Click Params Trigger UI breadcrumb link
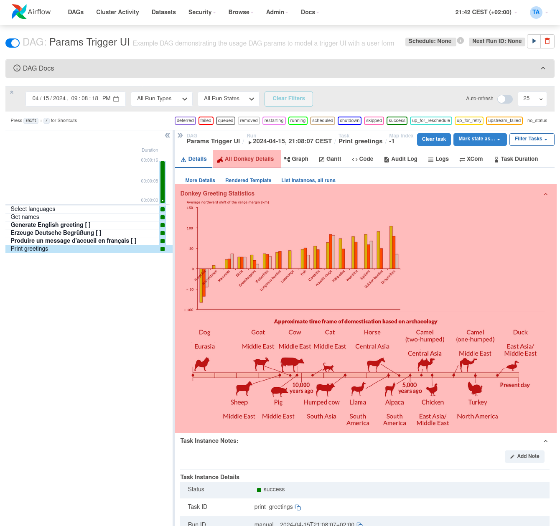Viewport: 560px width, 526px height. pyautogui.click(x=213, y=141)
